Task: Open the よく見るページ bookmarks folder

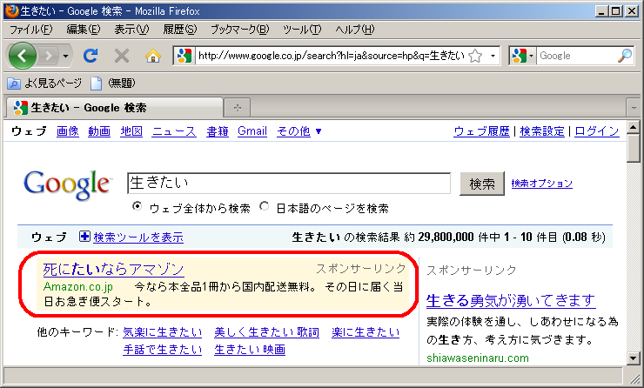Action: click(x=44, y=84)
